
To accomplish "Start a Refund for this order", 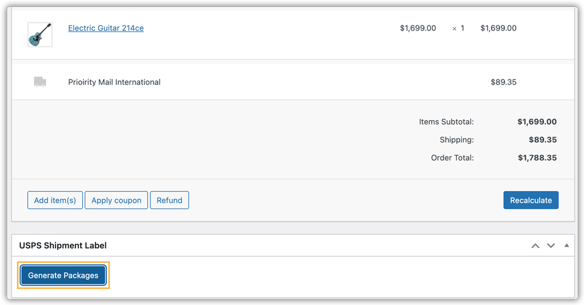I will pos(169,200).
